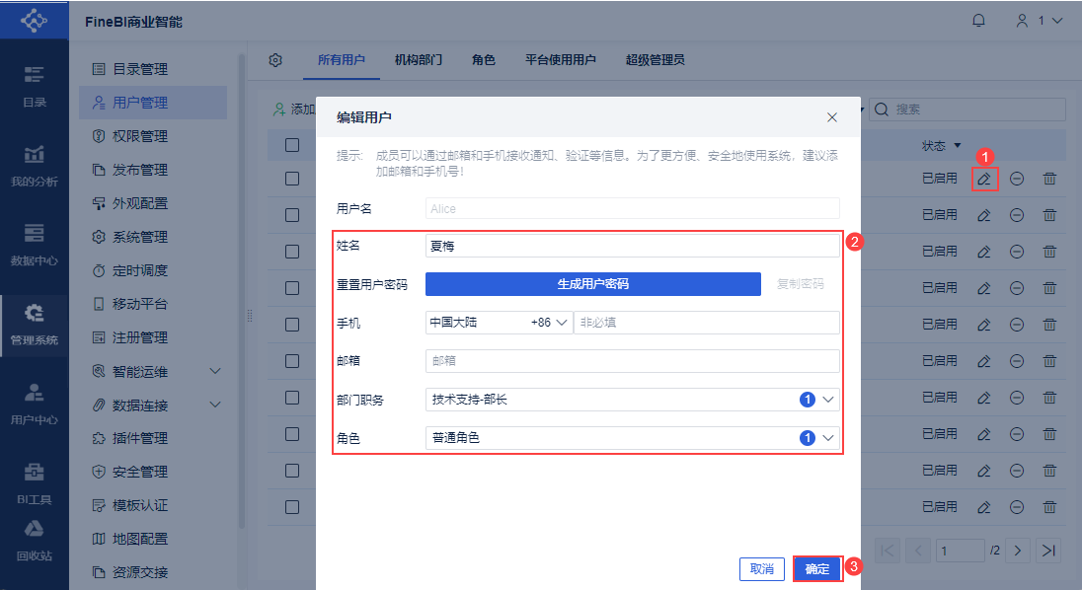Click the edit pencil icon in last user row

[x=984, y=507]
